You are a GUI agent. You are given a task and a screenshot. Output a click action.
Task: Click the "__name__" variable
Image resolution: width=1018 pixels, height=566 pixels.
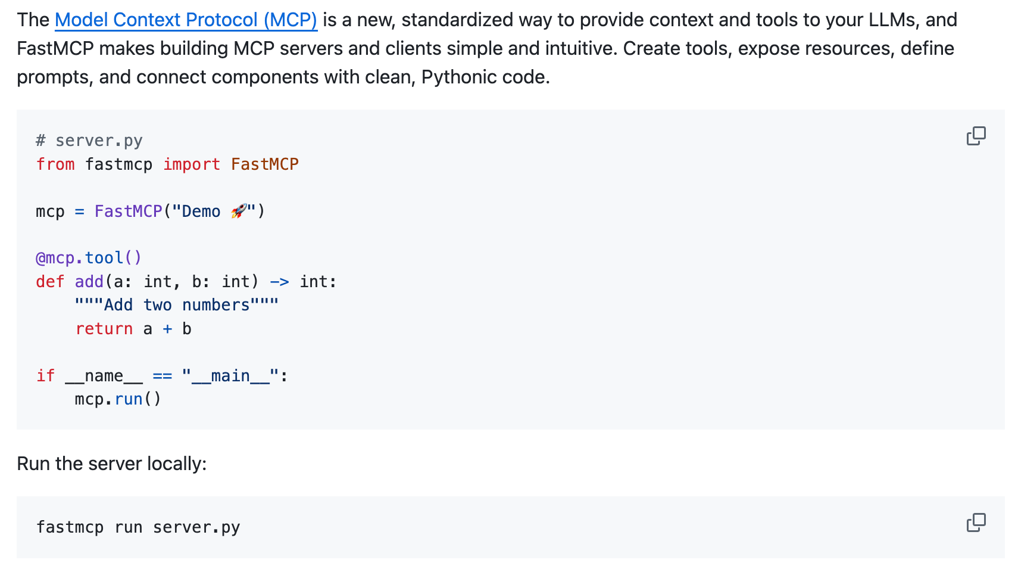(104, 376)
